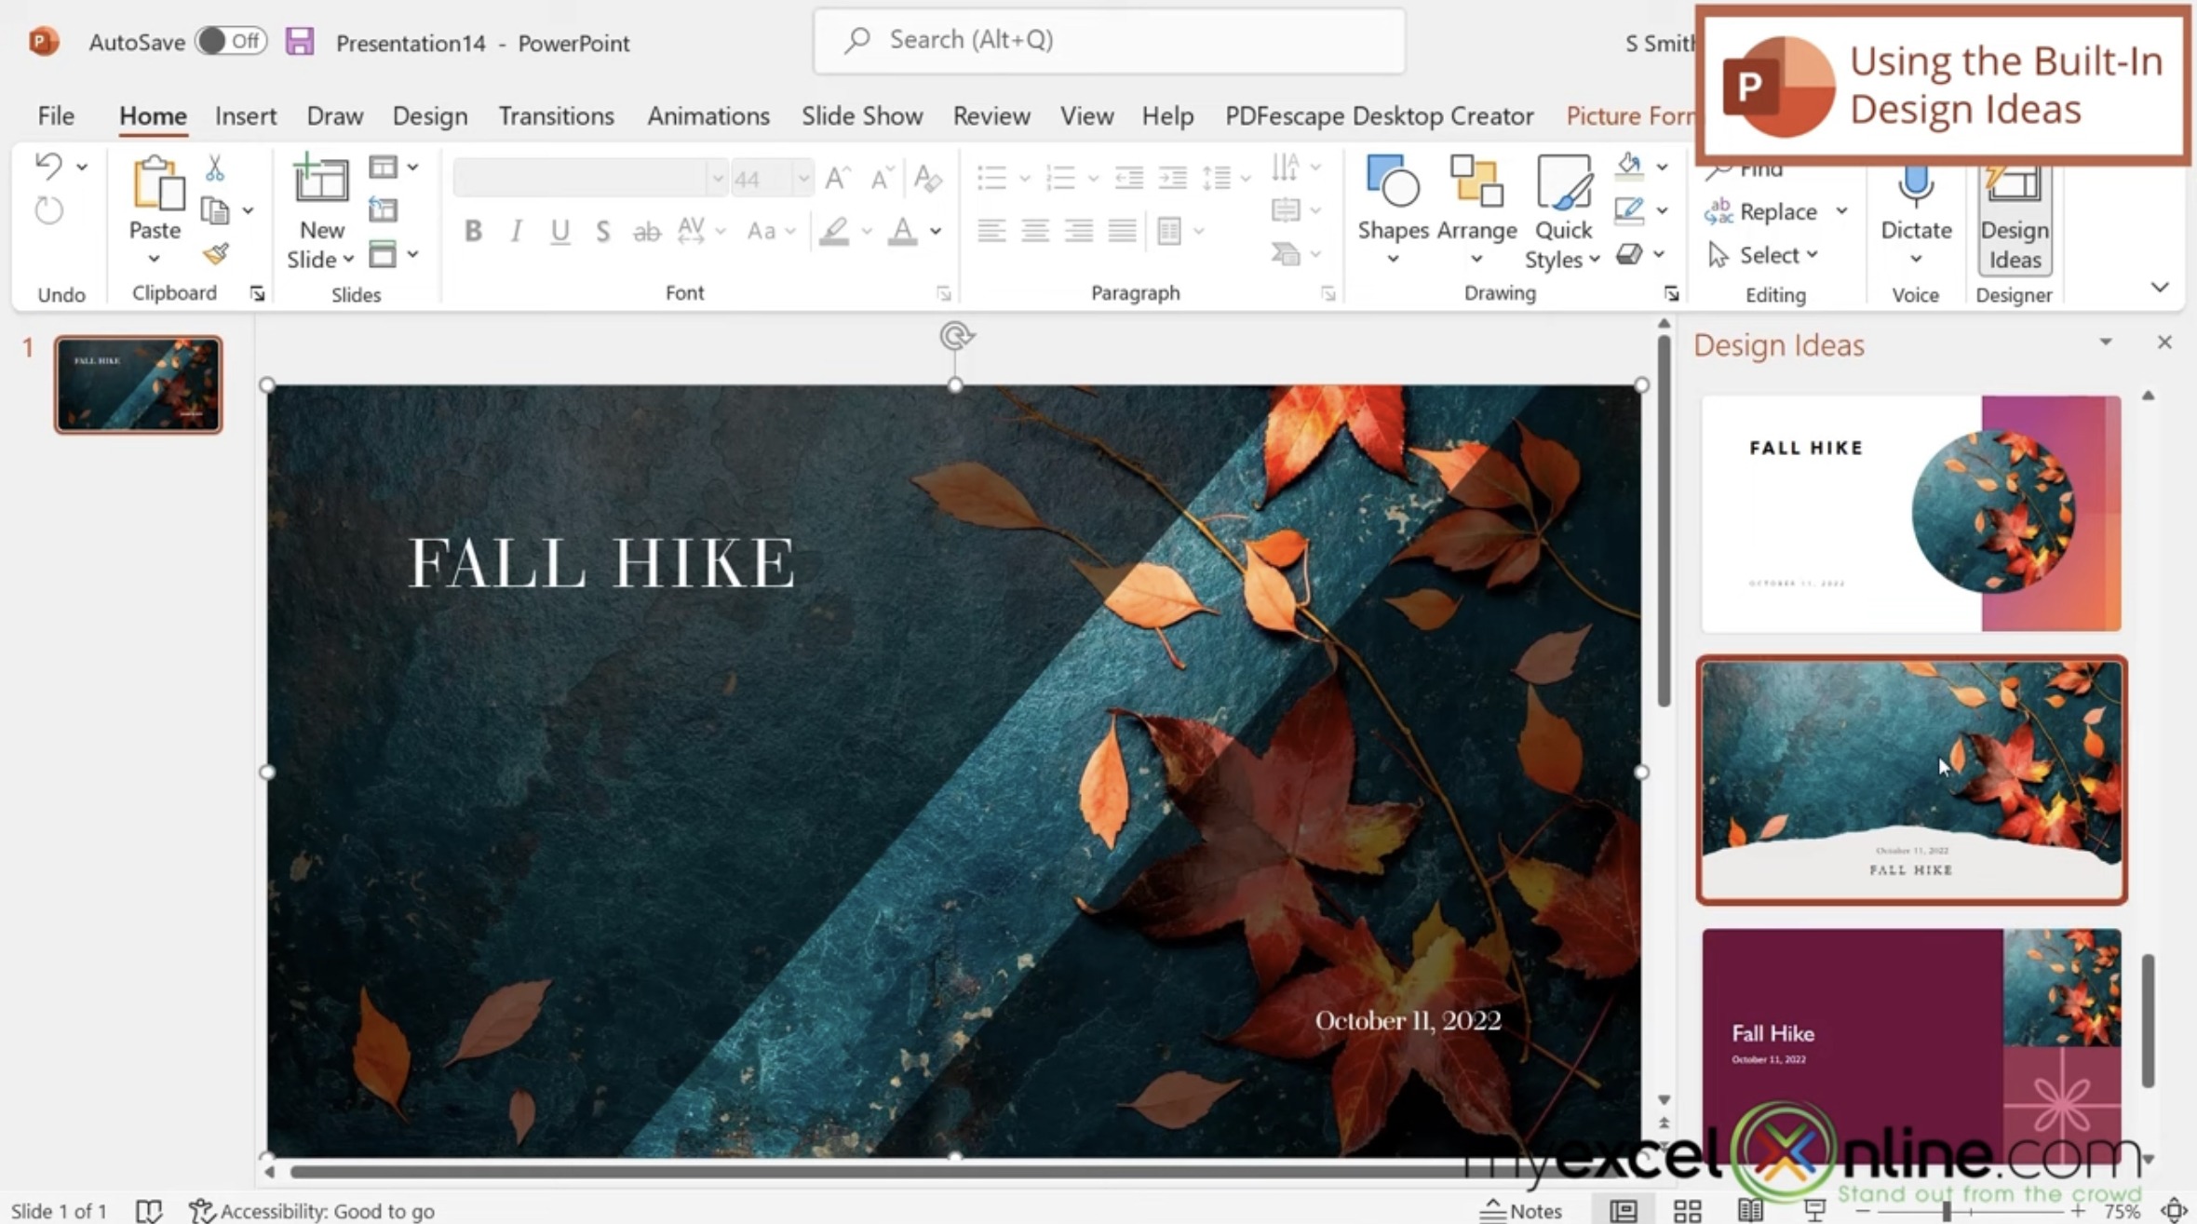Close the Design Ideas pane
Image resolution: width=2197 pixels, height=1224 pixels.
pos(2164,343)
